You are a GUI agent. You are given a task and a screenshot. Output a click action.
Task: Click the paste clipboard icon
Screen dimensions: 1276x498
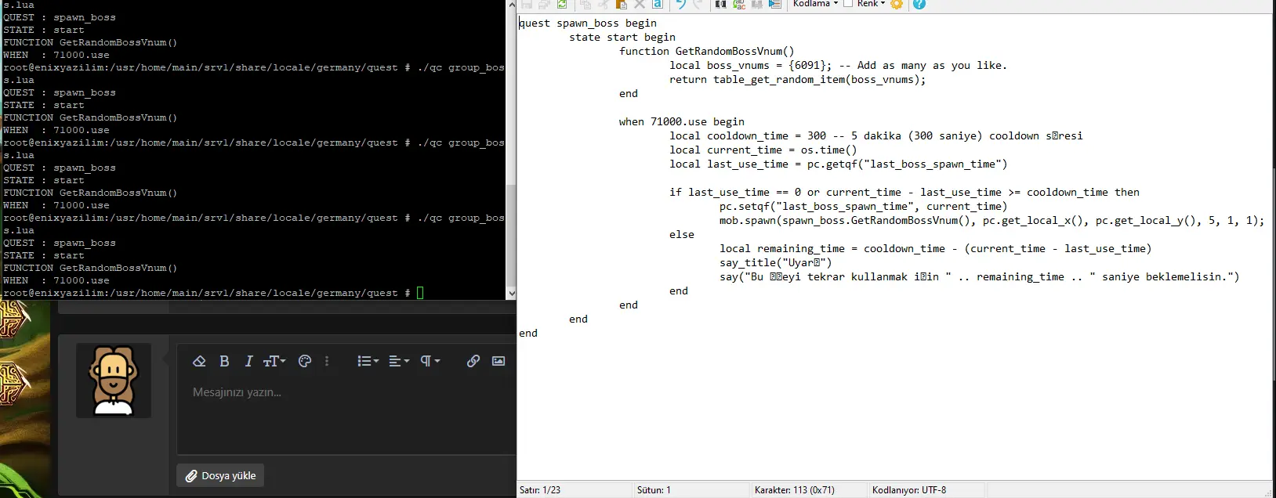621,5
